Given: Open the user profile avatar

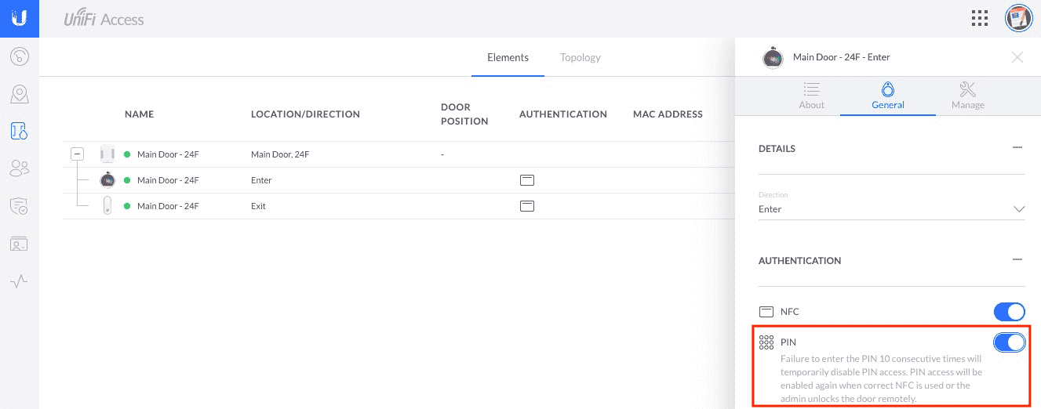Looking at the screenshot, I should point(1018,19).
